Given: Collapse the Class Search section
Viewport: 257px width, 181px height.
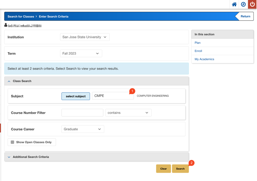Looking at the screenshot, I should [9, 81].
